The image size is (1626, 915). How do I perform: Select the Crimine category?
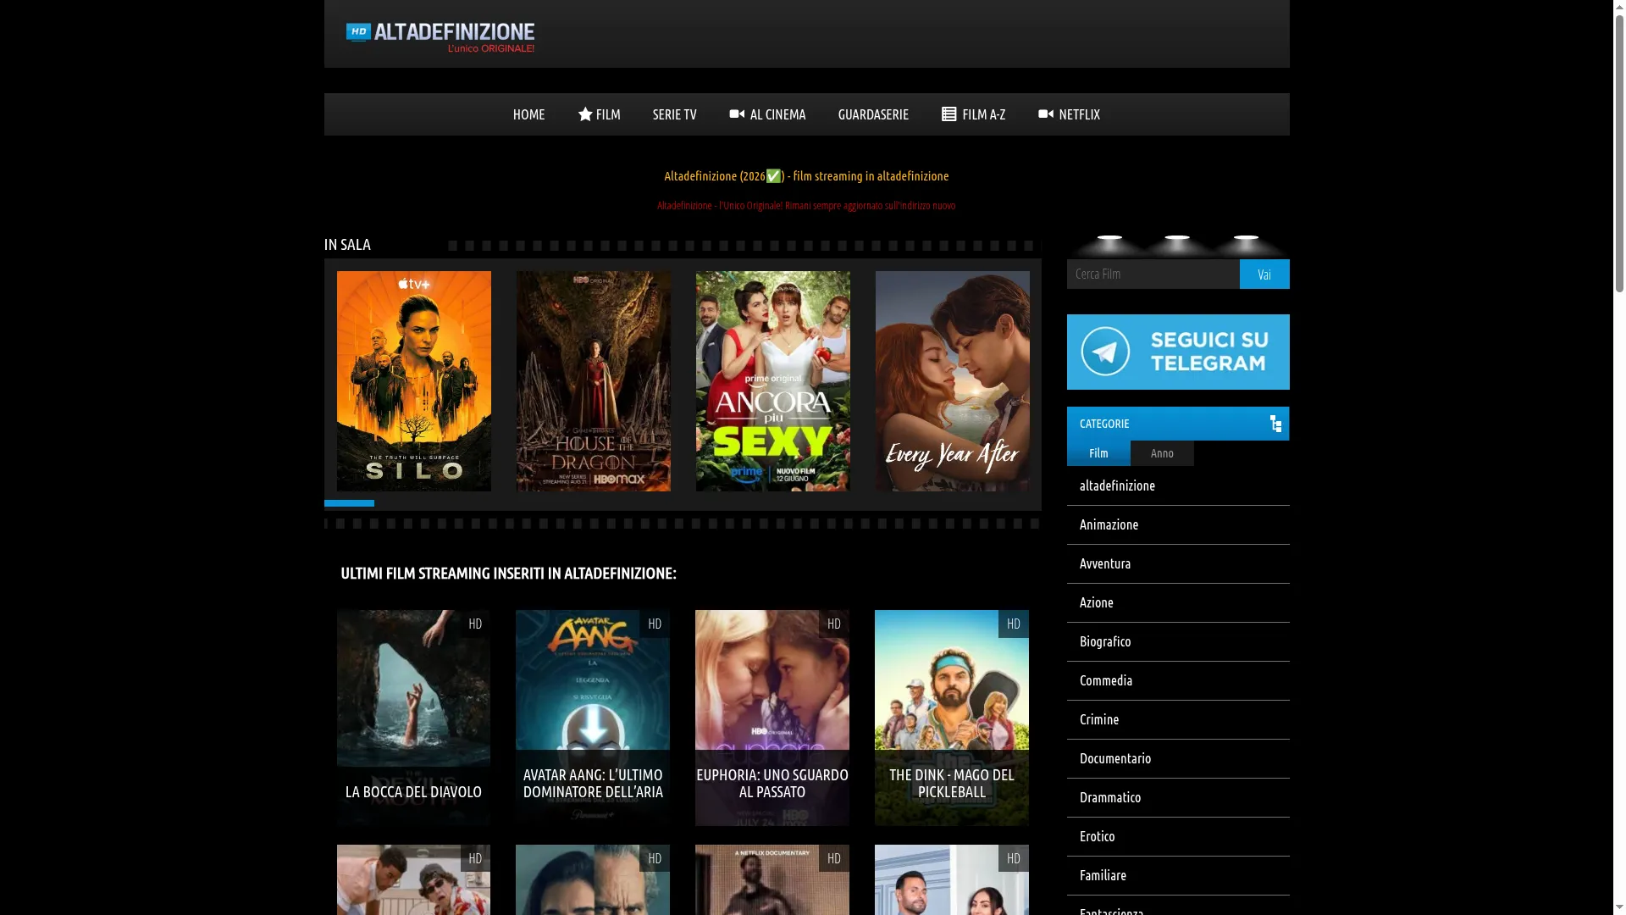click(x=1178, y=720)
